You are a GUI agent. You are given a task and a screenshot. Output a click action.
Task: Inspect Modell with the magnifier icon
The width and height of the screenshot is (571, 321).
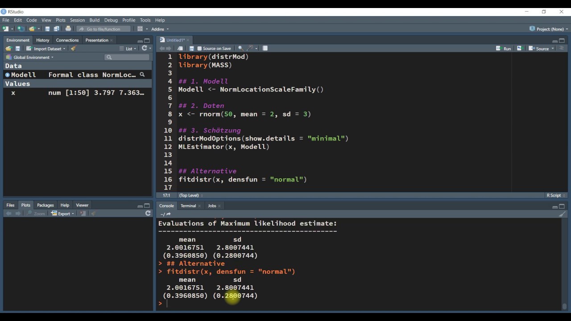(142, 74)
